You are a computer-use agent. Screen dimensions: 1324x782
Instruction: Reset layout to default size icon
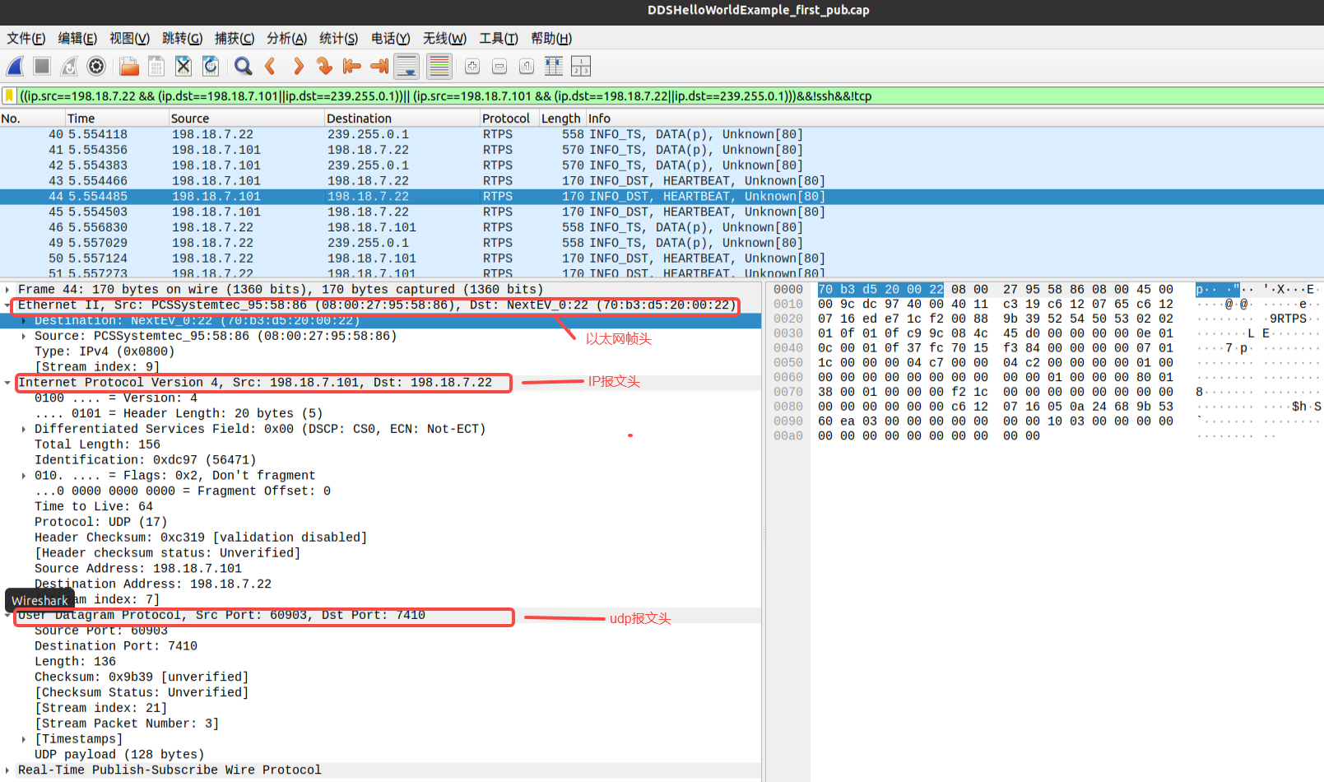pyautogui.click(x=554, y=67)
